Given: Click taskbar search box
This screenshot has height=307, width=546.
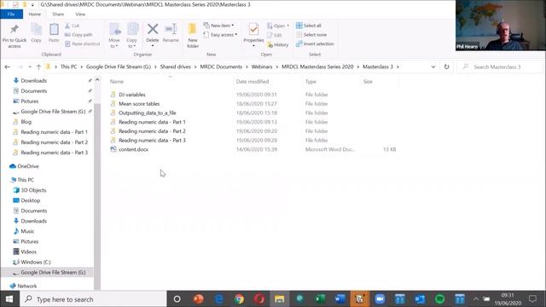Looking at the screenshot, I should pos(93,299).
